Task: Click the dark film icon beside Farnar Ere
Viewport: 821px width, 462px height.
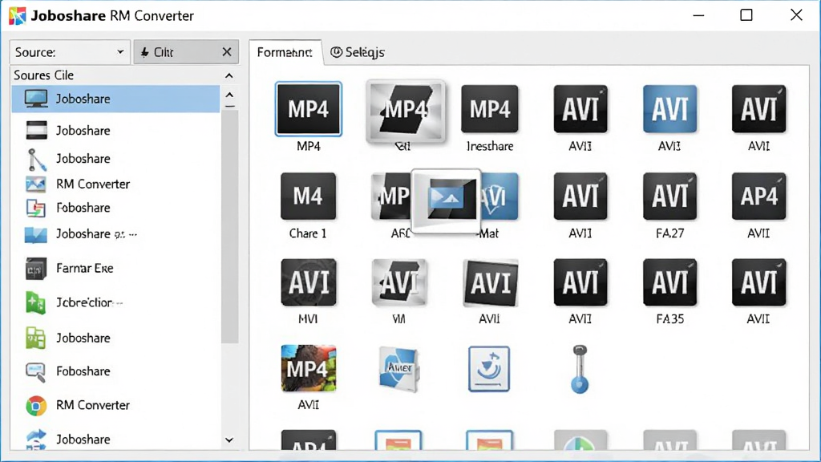Action: coord(35,269)
